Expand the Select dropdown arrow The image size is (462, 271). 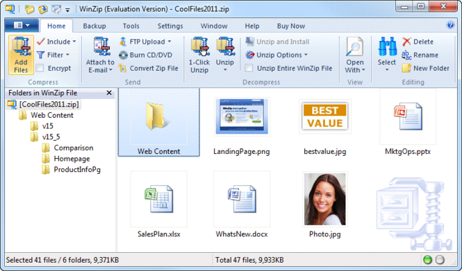(387, 70)
